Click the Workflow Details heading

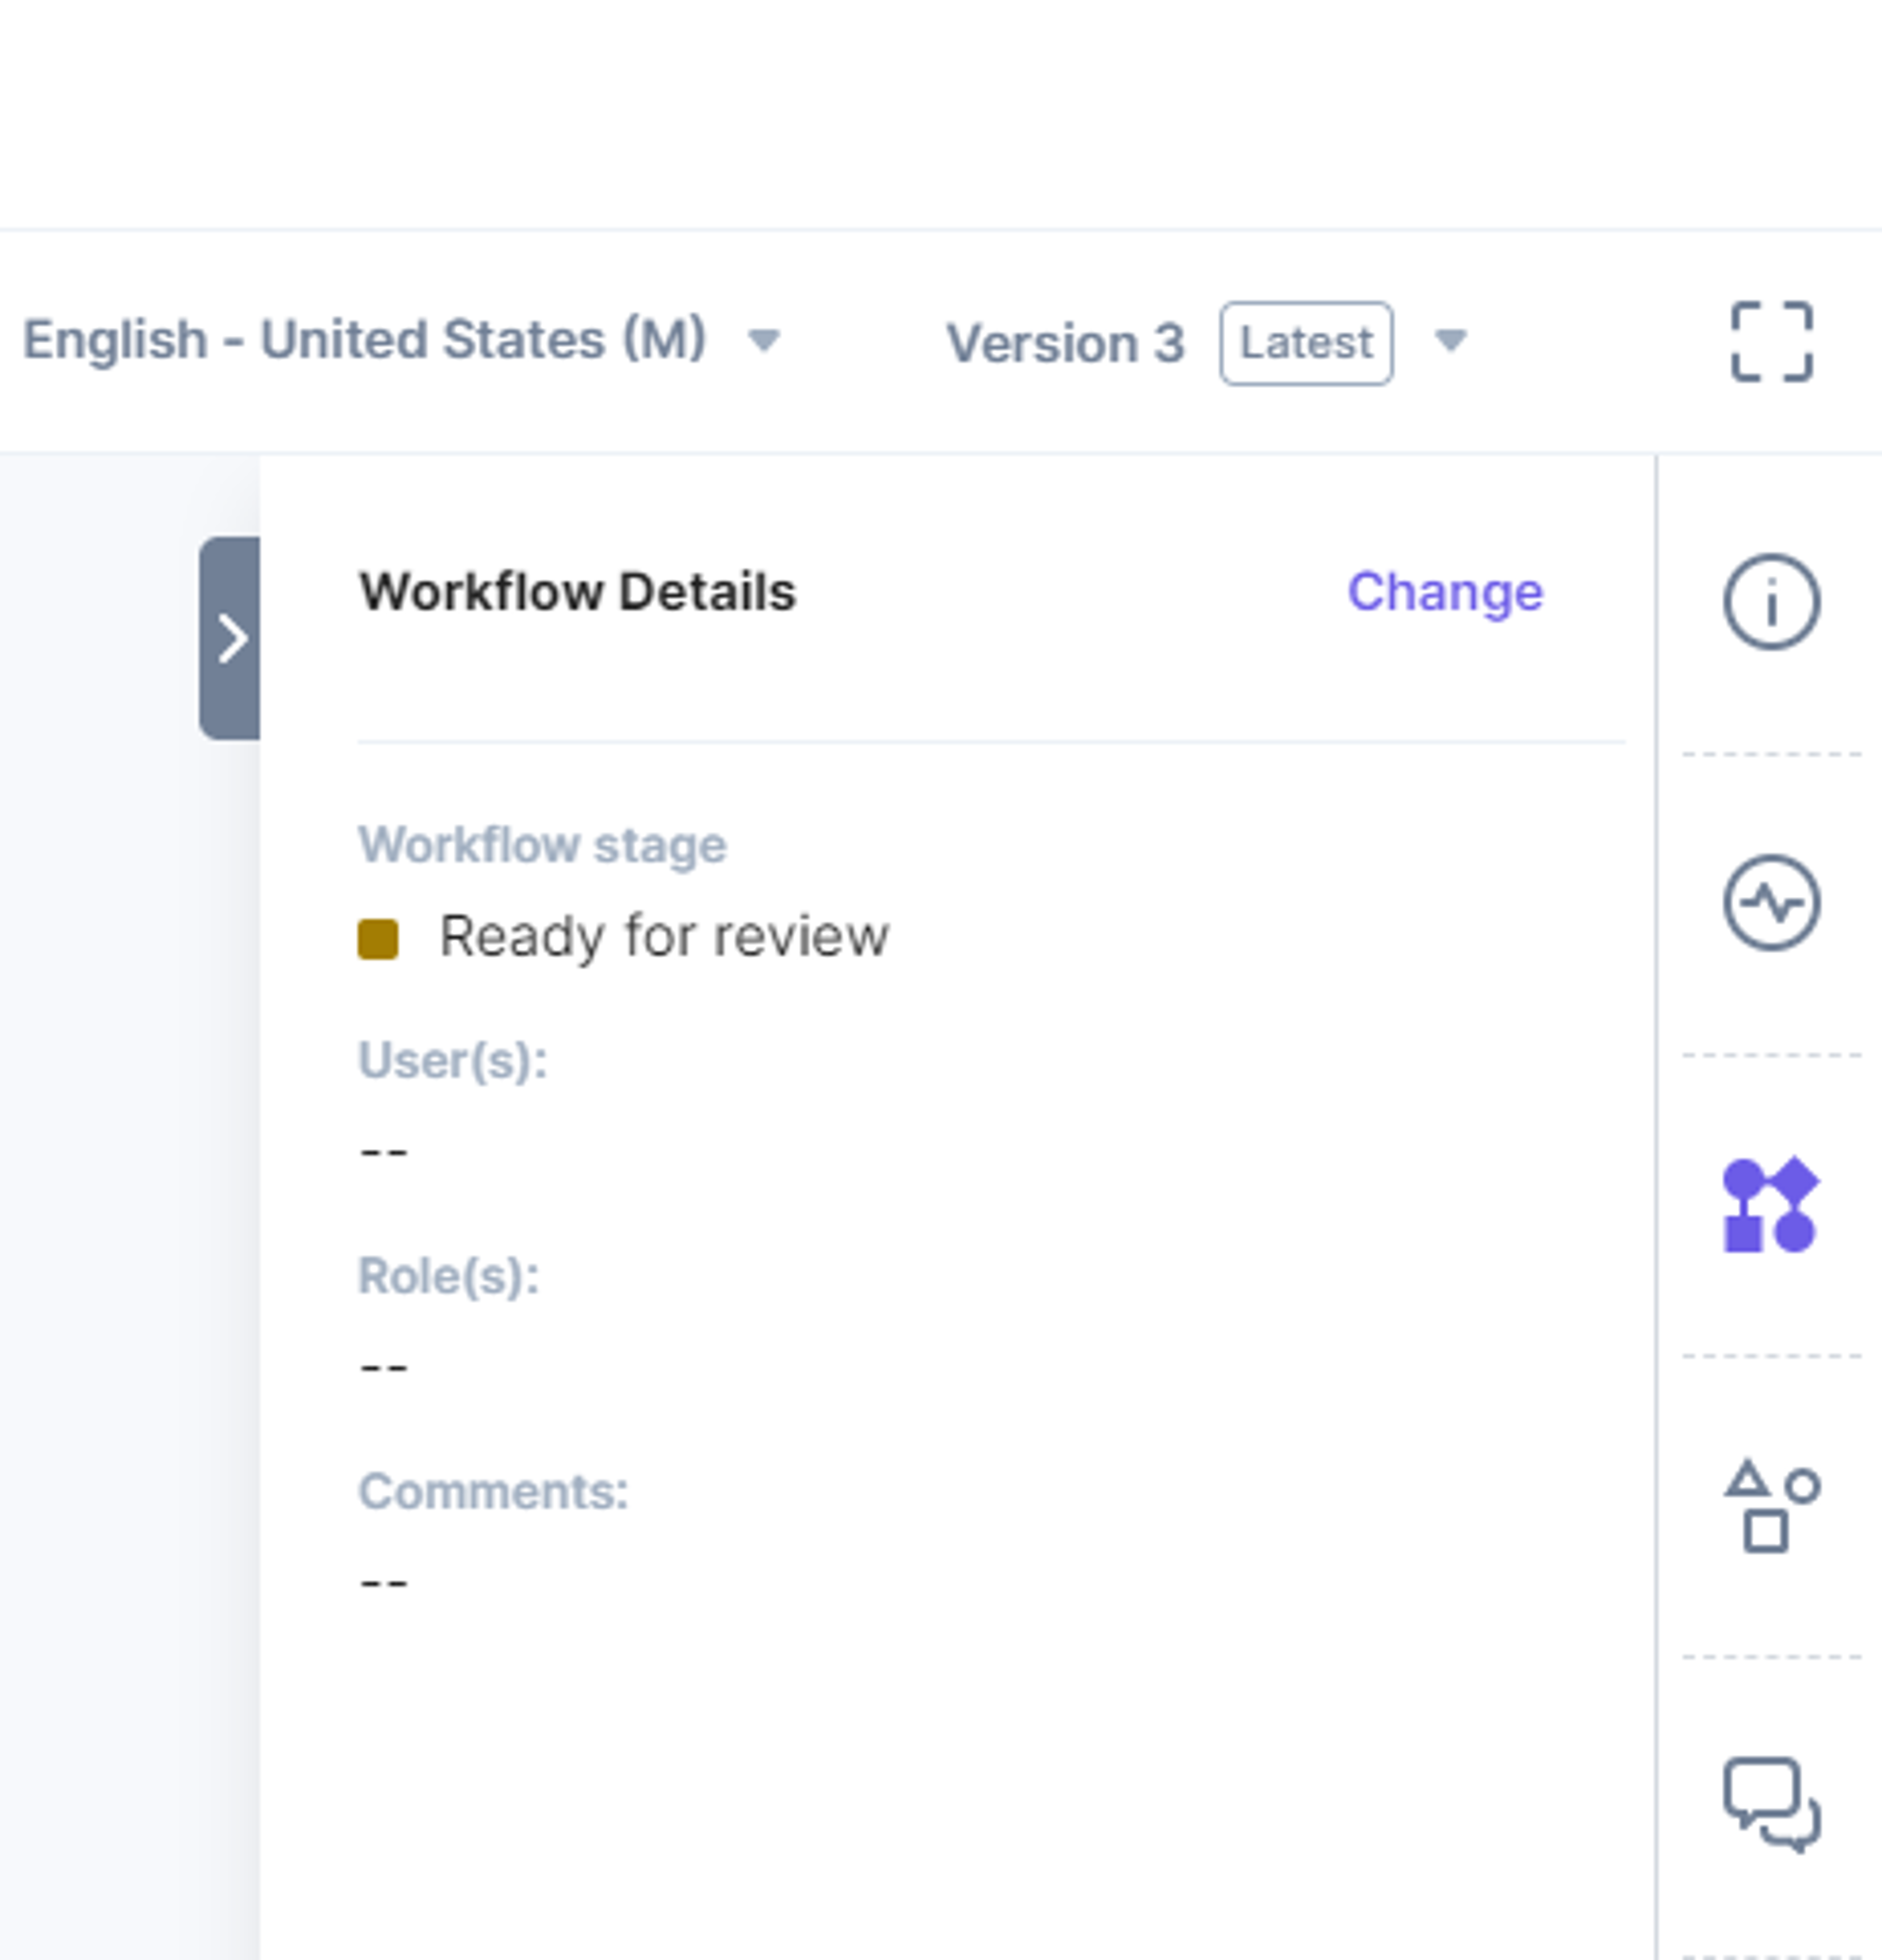click(578, 592)
